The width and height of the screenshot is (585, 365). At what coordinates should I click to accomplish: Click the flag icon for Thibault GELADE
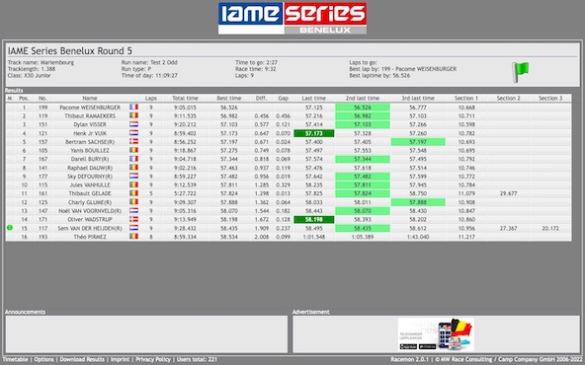133,193
